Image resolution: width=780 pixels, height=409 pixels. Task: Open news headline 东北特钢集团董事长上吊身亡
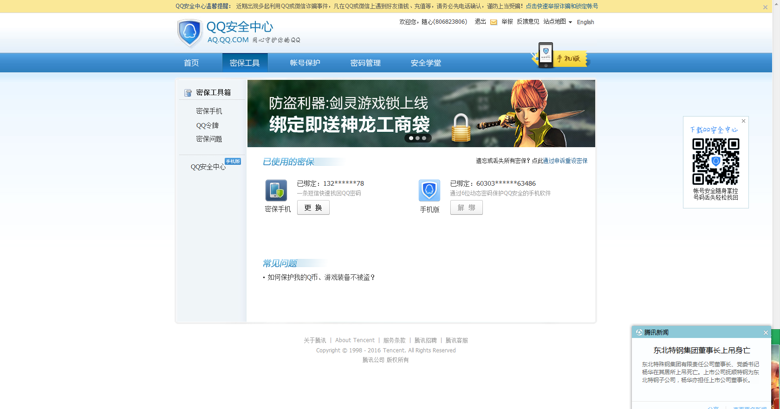point(702,351)
